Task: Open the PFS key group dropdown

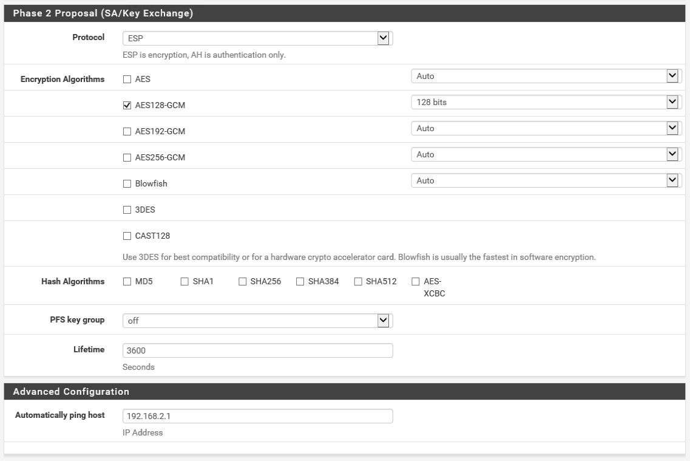Action: 257,320
